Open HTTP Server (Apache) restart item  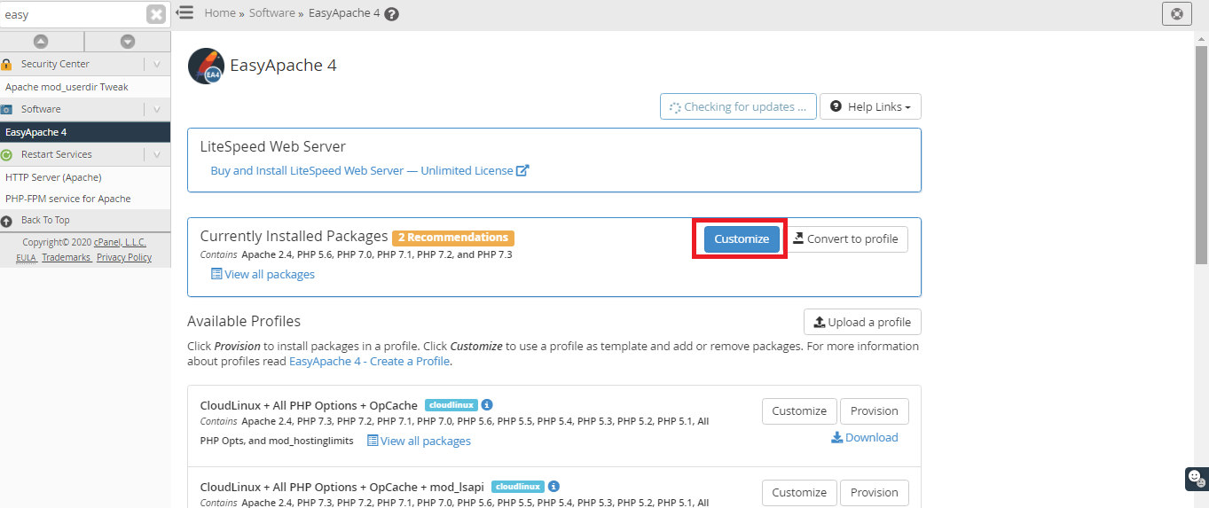(53, 177)
